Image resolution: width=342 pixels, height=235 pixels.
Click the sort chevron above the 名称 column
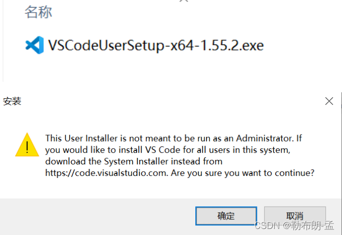point(184,2)
